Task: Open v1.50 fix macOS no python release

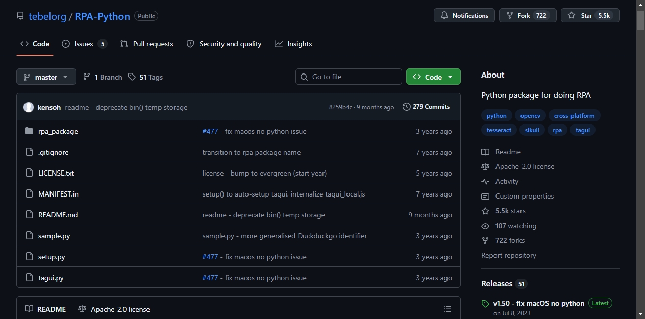Action: [539, 303]
